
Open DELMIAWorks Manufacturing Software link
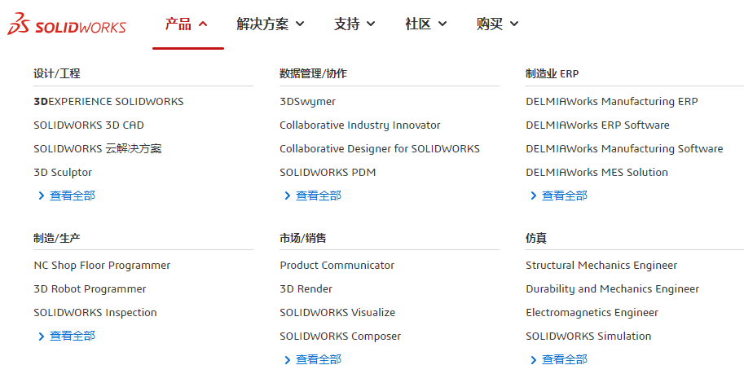(624, 148)
